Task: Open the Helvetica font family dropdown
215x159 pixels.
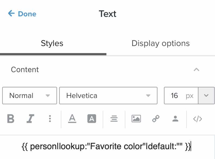Action: 108,96
